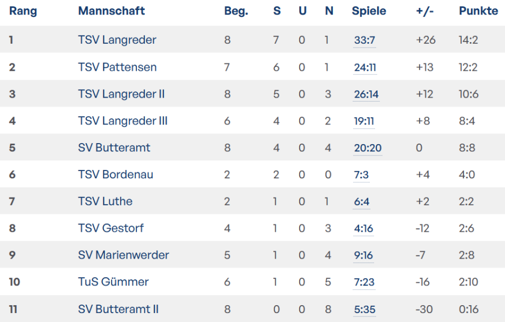Viewport: 505px width, 322px height.
Task: Click the 20:20 games score
Action: [x=368, y=148]
